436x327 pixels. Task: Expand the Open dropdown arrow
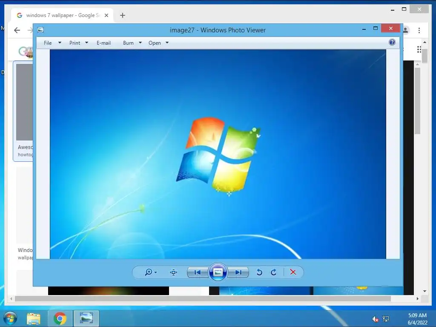coord(167,43)
